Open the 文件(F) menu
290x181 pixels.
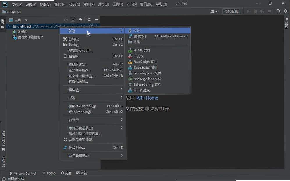coord(17,4)
